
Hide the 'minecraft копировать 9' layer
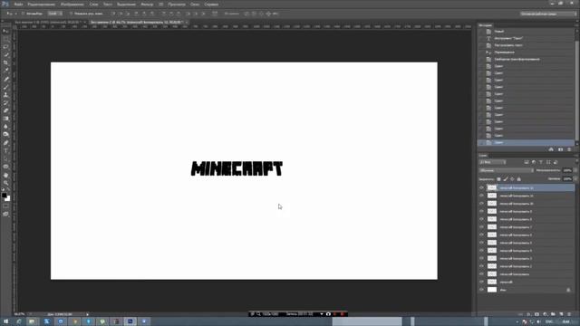(x=481, y=211)
